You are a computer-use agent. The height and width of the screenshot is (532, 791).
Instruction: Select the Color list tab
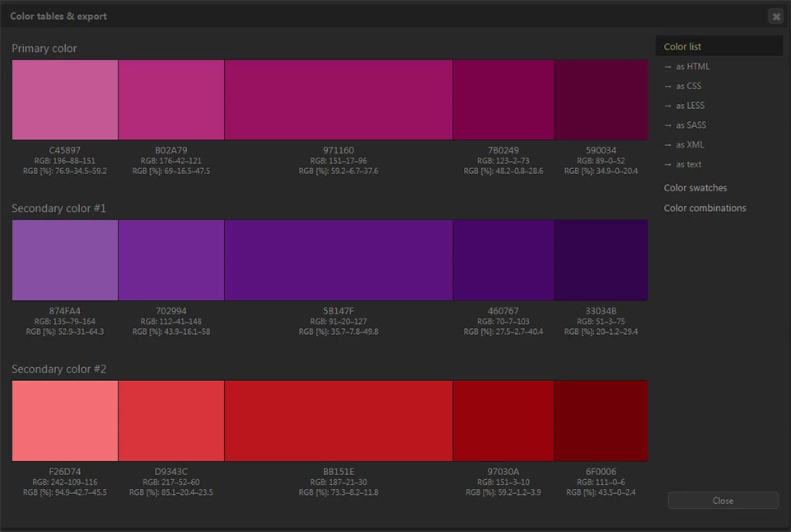point(682,47)
